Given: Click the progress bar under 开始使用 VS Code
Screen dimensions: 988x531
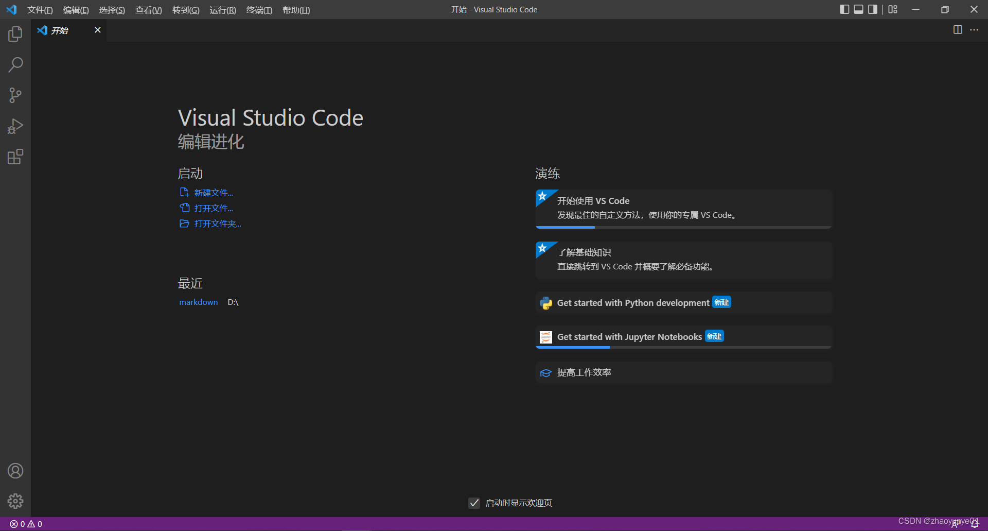Looking at the screenshot, I should pyautogui.click(x=683, y=227).
